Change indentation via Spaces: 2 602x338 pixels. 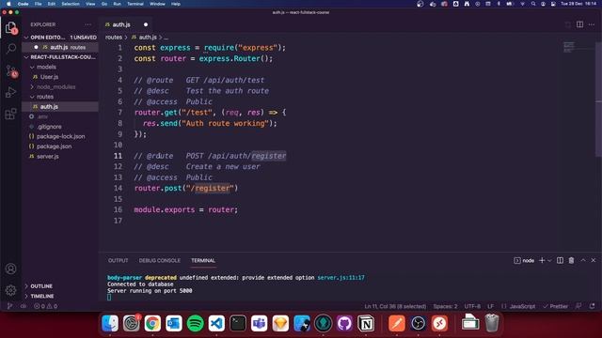click(445, 306)
